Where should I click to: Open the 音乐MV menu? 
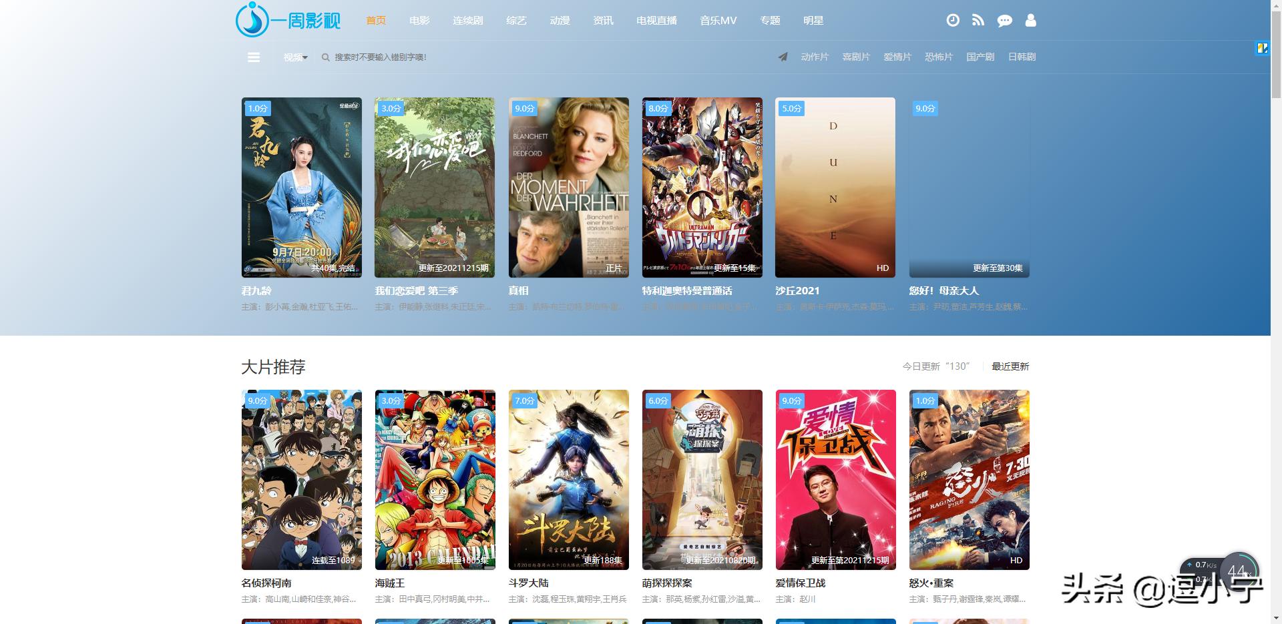718,21
